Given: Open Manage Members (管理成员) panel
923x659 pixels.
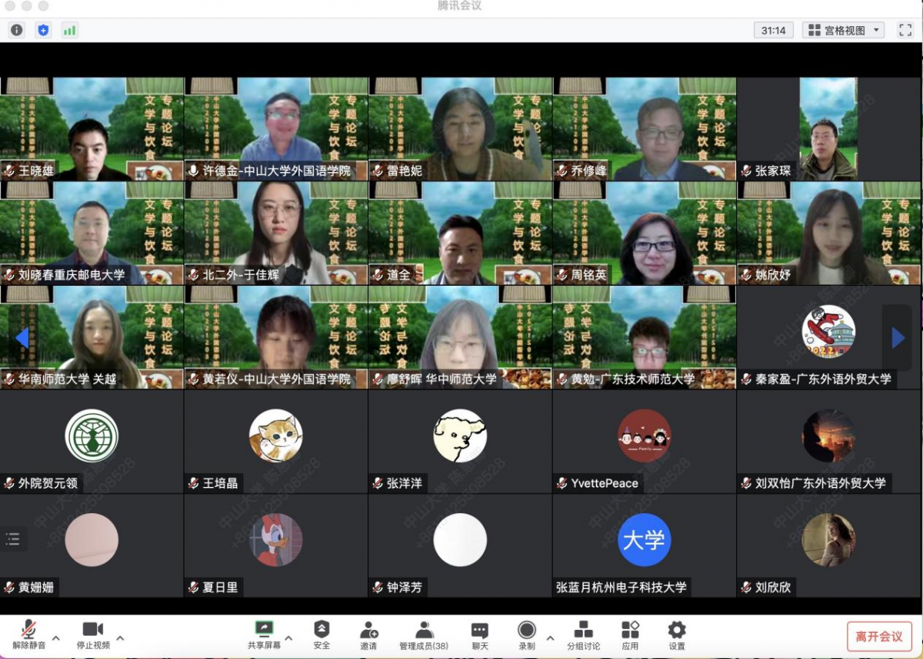Looking at the screenshot, I should pos(424,635).
